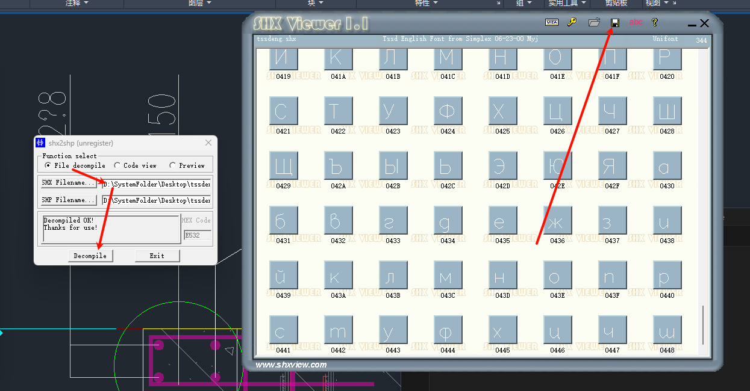Viewport: 750px width, 391px height.
Task: Click the SHX Filename... browse button
Action: click(69, 182)
